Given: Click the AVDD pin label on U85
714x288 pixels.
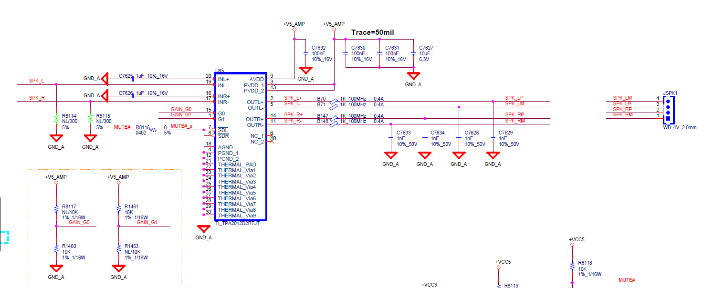Looking at the screenshot, I should click(x=256, y=79).
